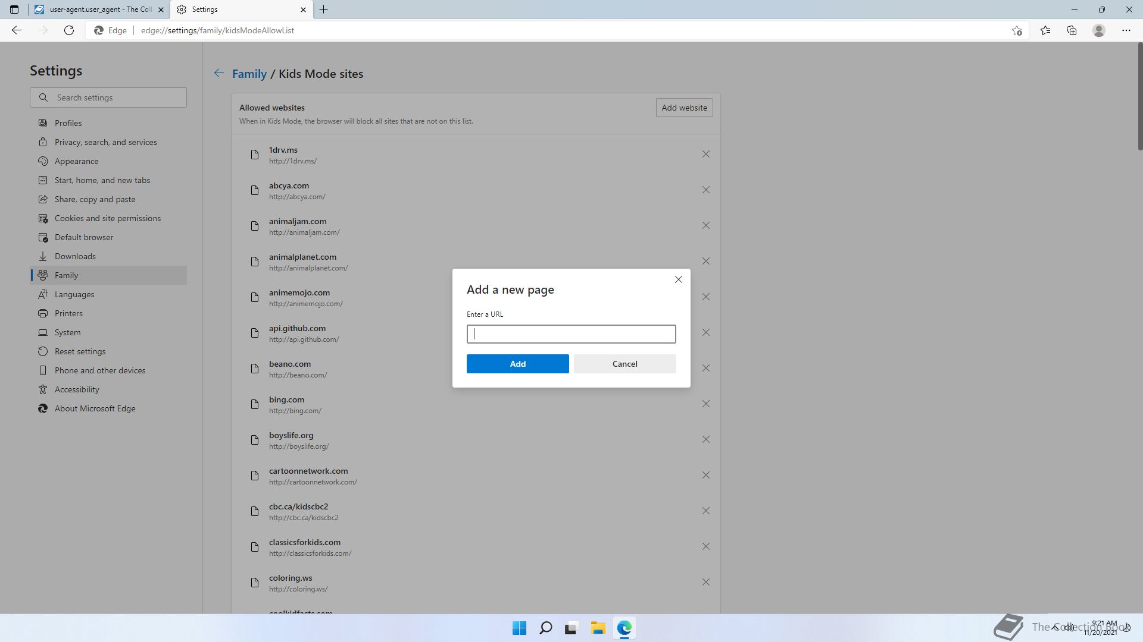Open Downloads settings section
The height and width of the screenshot is (642, 1143).
pyautogui.click(x=108, y=256)
